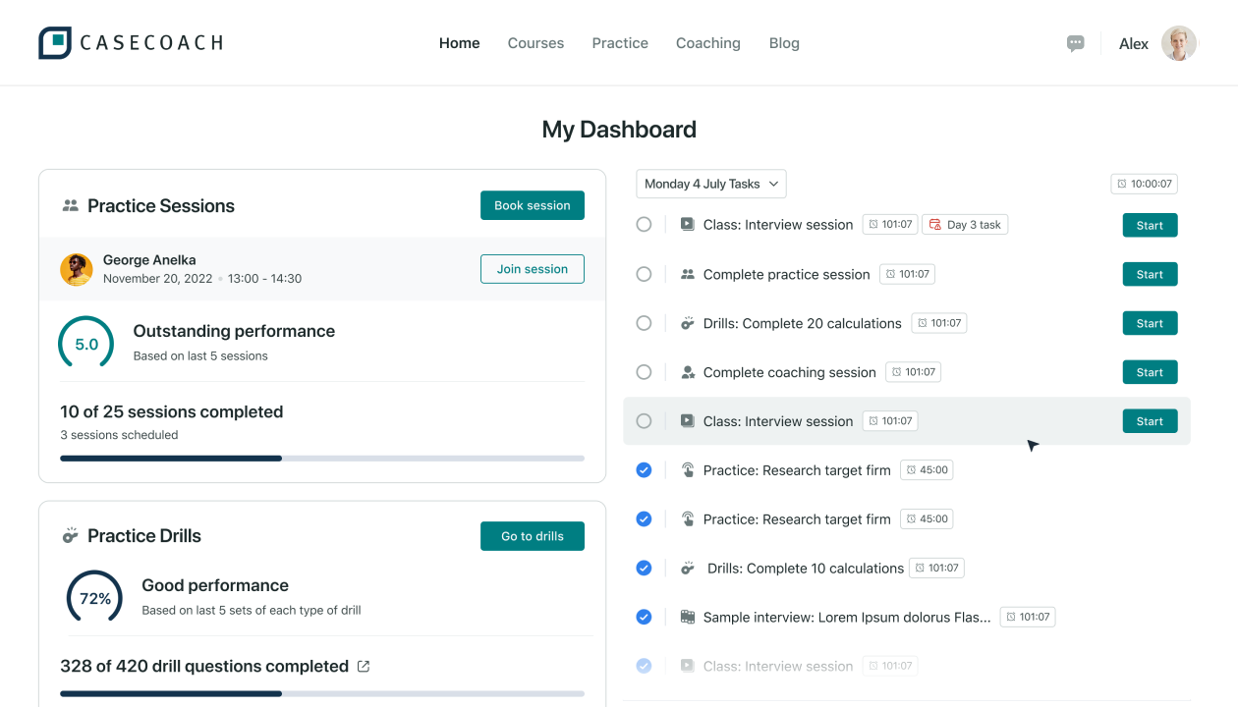Open the Coaching nav item
The height and width of the screenshot is (707, 1238).
pos(707,43)
